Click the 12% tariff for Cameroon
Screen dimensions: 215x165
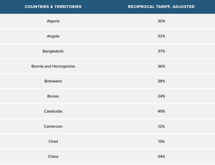click(x=161, y=126)
